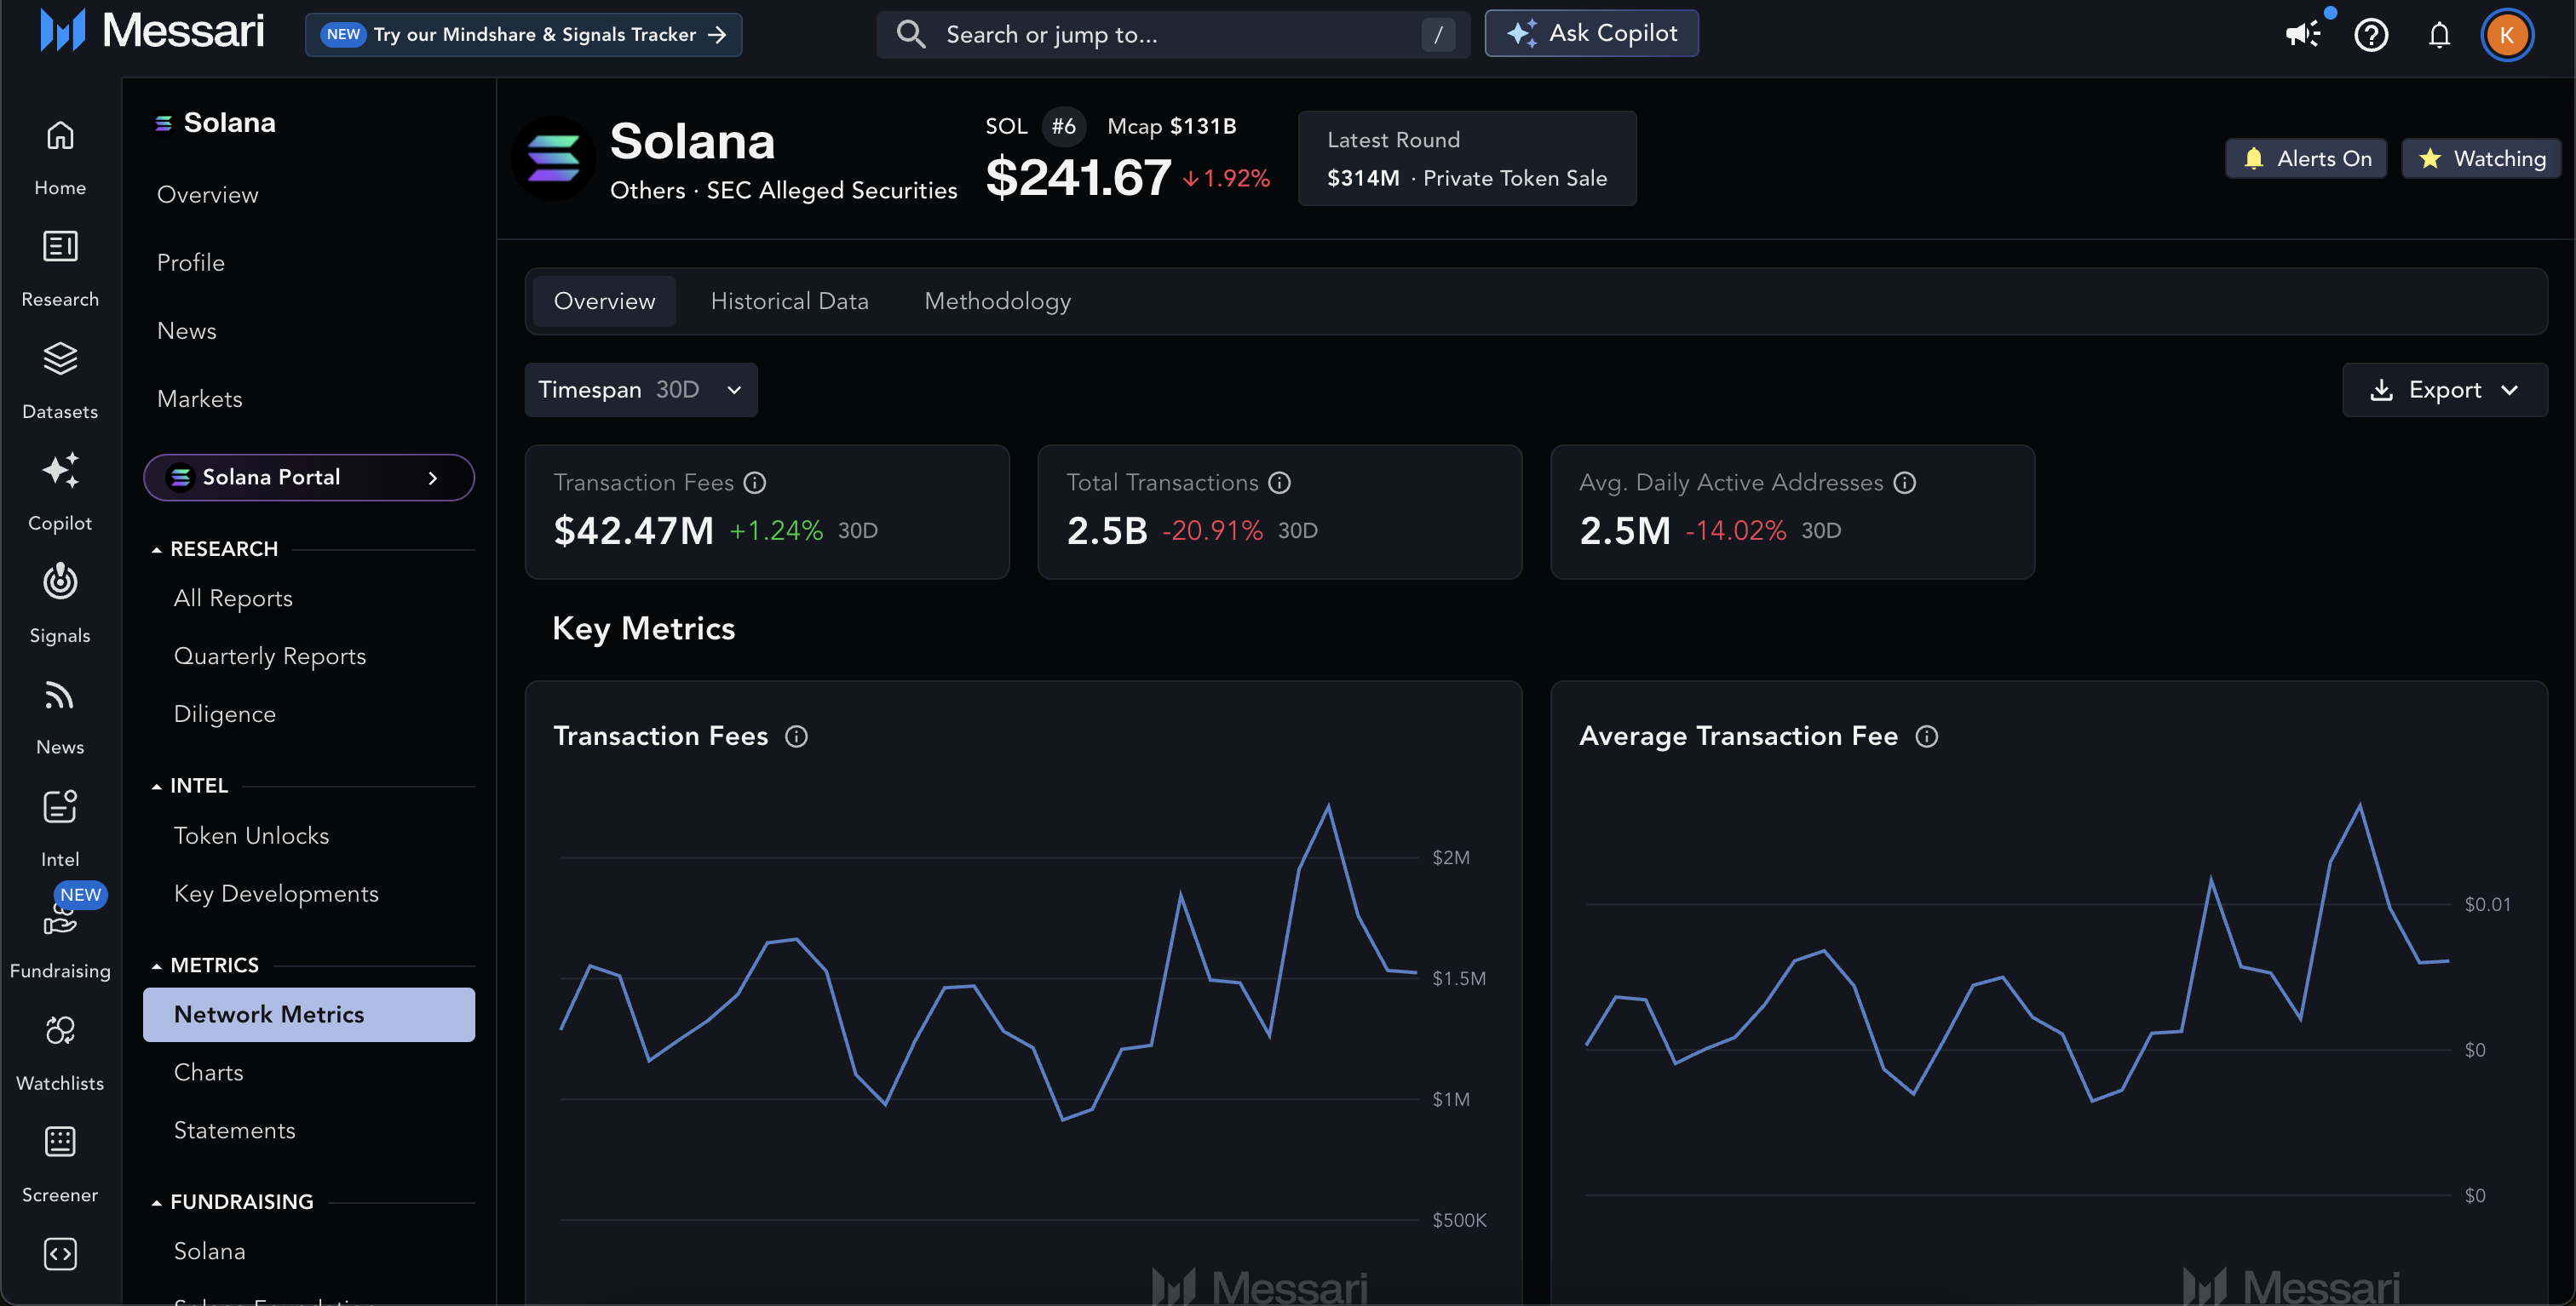Open All Reports link
Viewport: 2576px width, 1306px height.
point(233,599)
